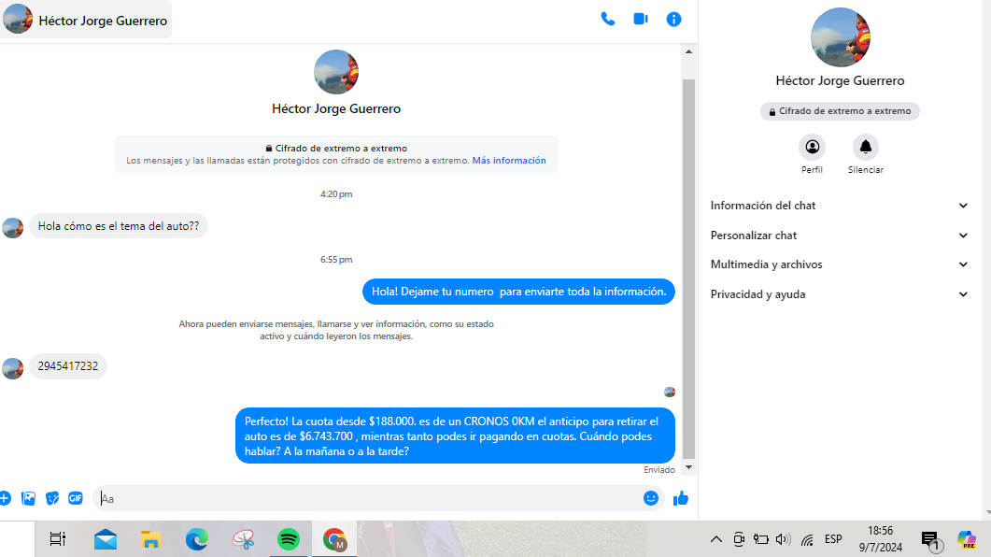The height and width of the screenshot is (557, 991).
Task: Send a thumbs-up like
Action: [x=681, y=498]
